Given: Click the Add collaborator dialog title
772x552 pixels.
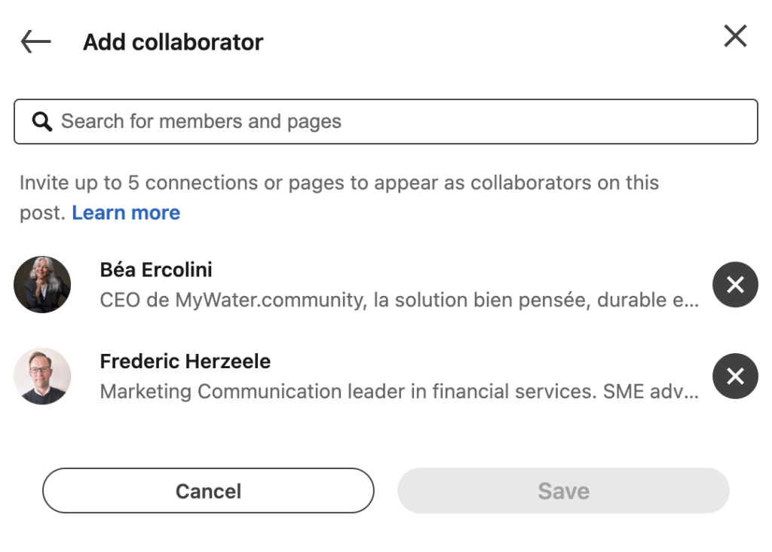Looking at the screenshot, I should point(173,42).
